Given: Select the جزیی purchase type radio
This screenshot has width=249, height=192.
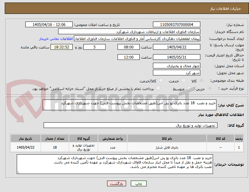Looking at the screenshot, I should click(x=210, y=88).
